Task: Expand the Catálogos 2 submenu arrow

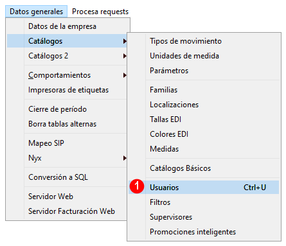Action: click(x=125, y=56)
